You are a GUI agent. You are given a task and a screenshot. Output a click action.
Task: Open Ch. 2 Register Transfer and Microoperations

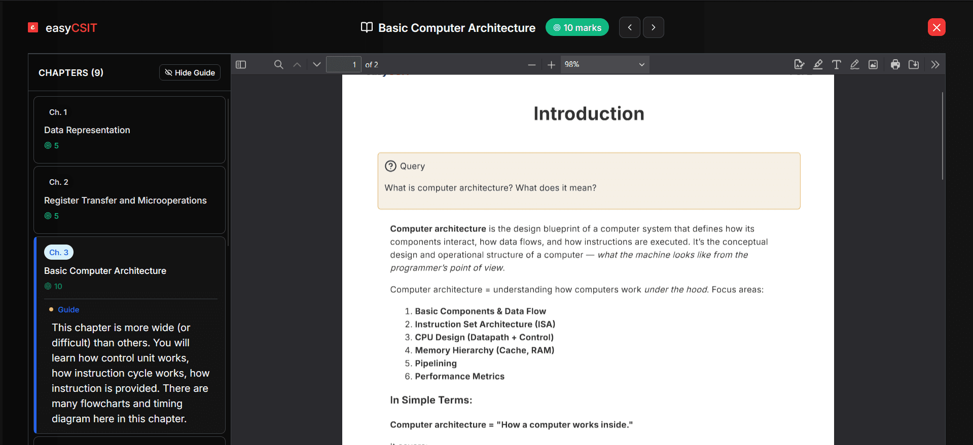point(129,200)
